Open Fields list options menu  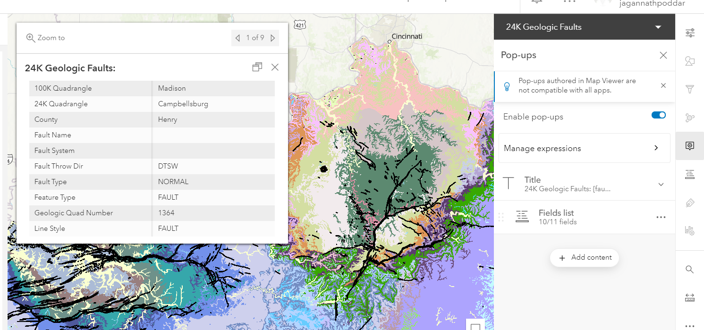[x=661, y=216]
